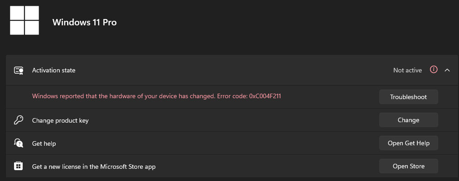Click the Get help chat bubble icon
This screenshot has width=459, height=181.
click(x=19, y=143)
